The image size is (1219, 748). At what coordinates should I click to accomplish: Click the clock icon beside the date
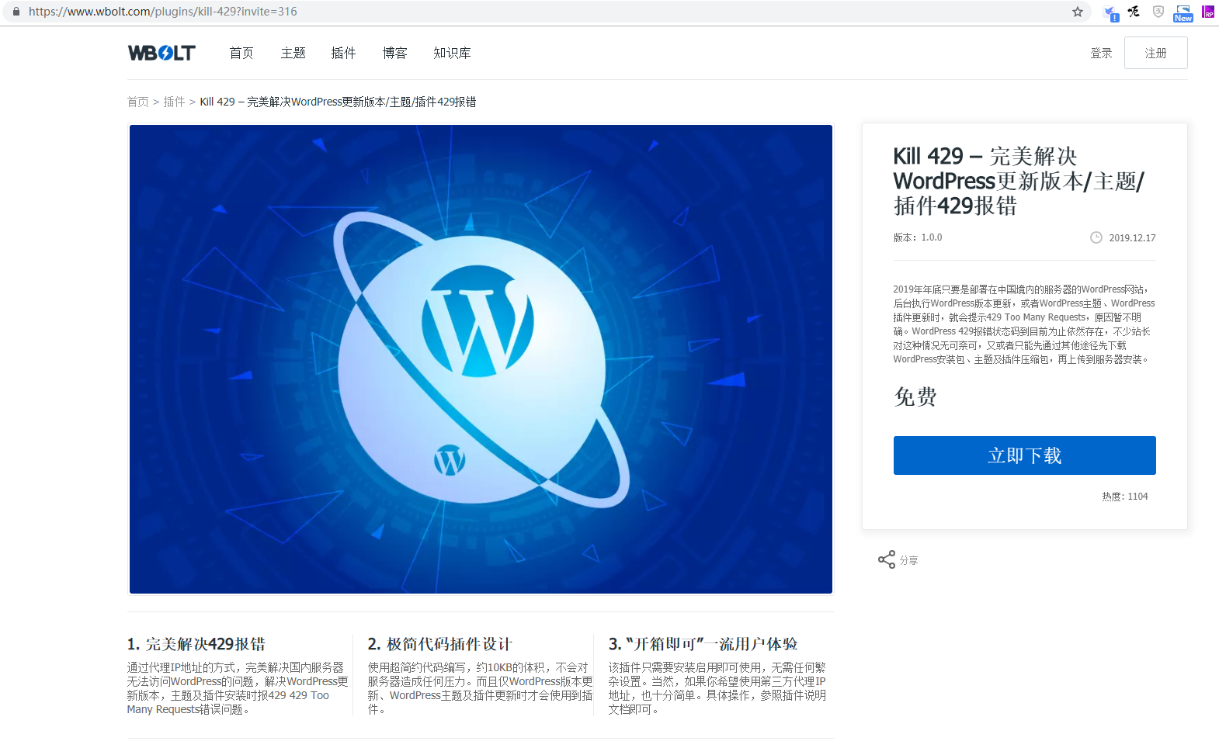point(1096,237)
